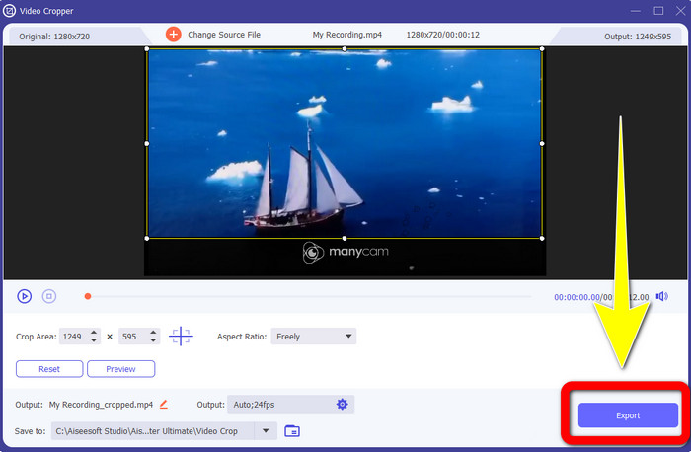Viewport: 691px width, 452px height.
Task: Click the Video Cropper app icon in title bar
Action: [x=9, y=11]
